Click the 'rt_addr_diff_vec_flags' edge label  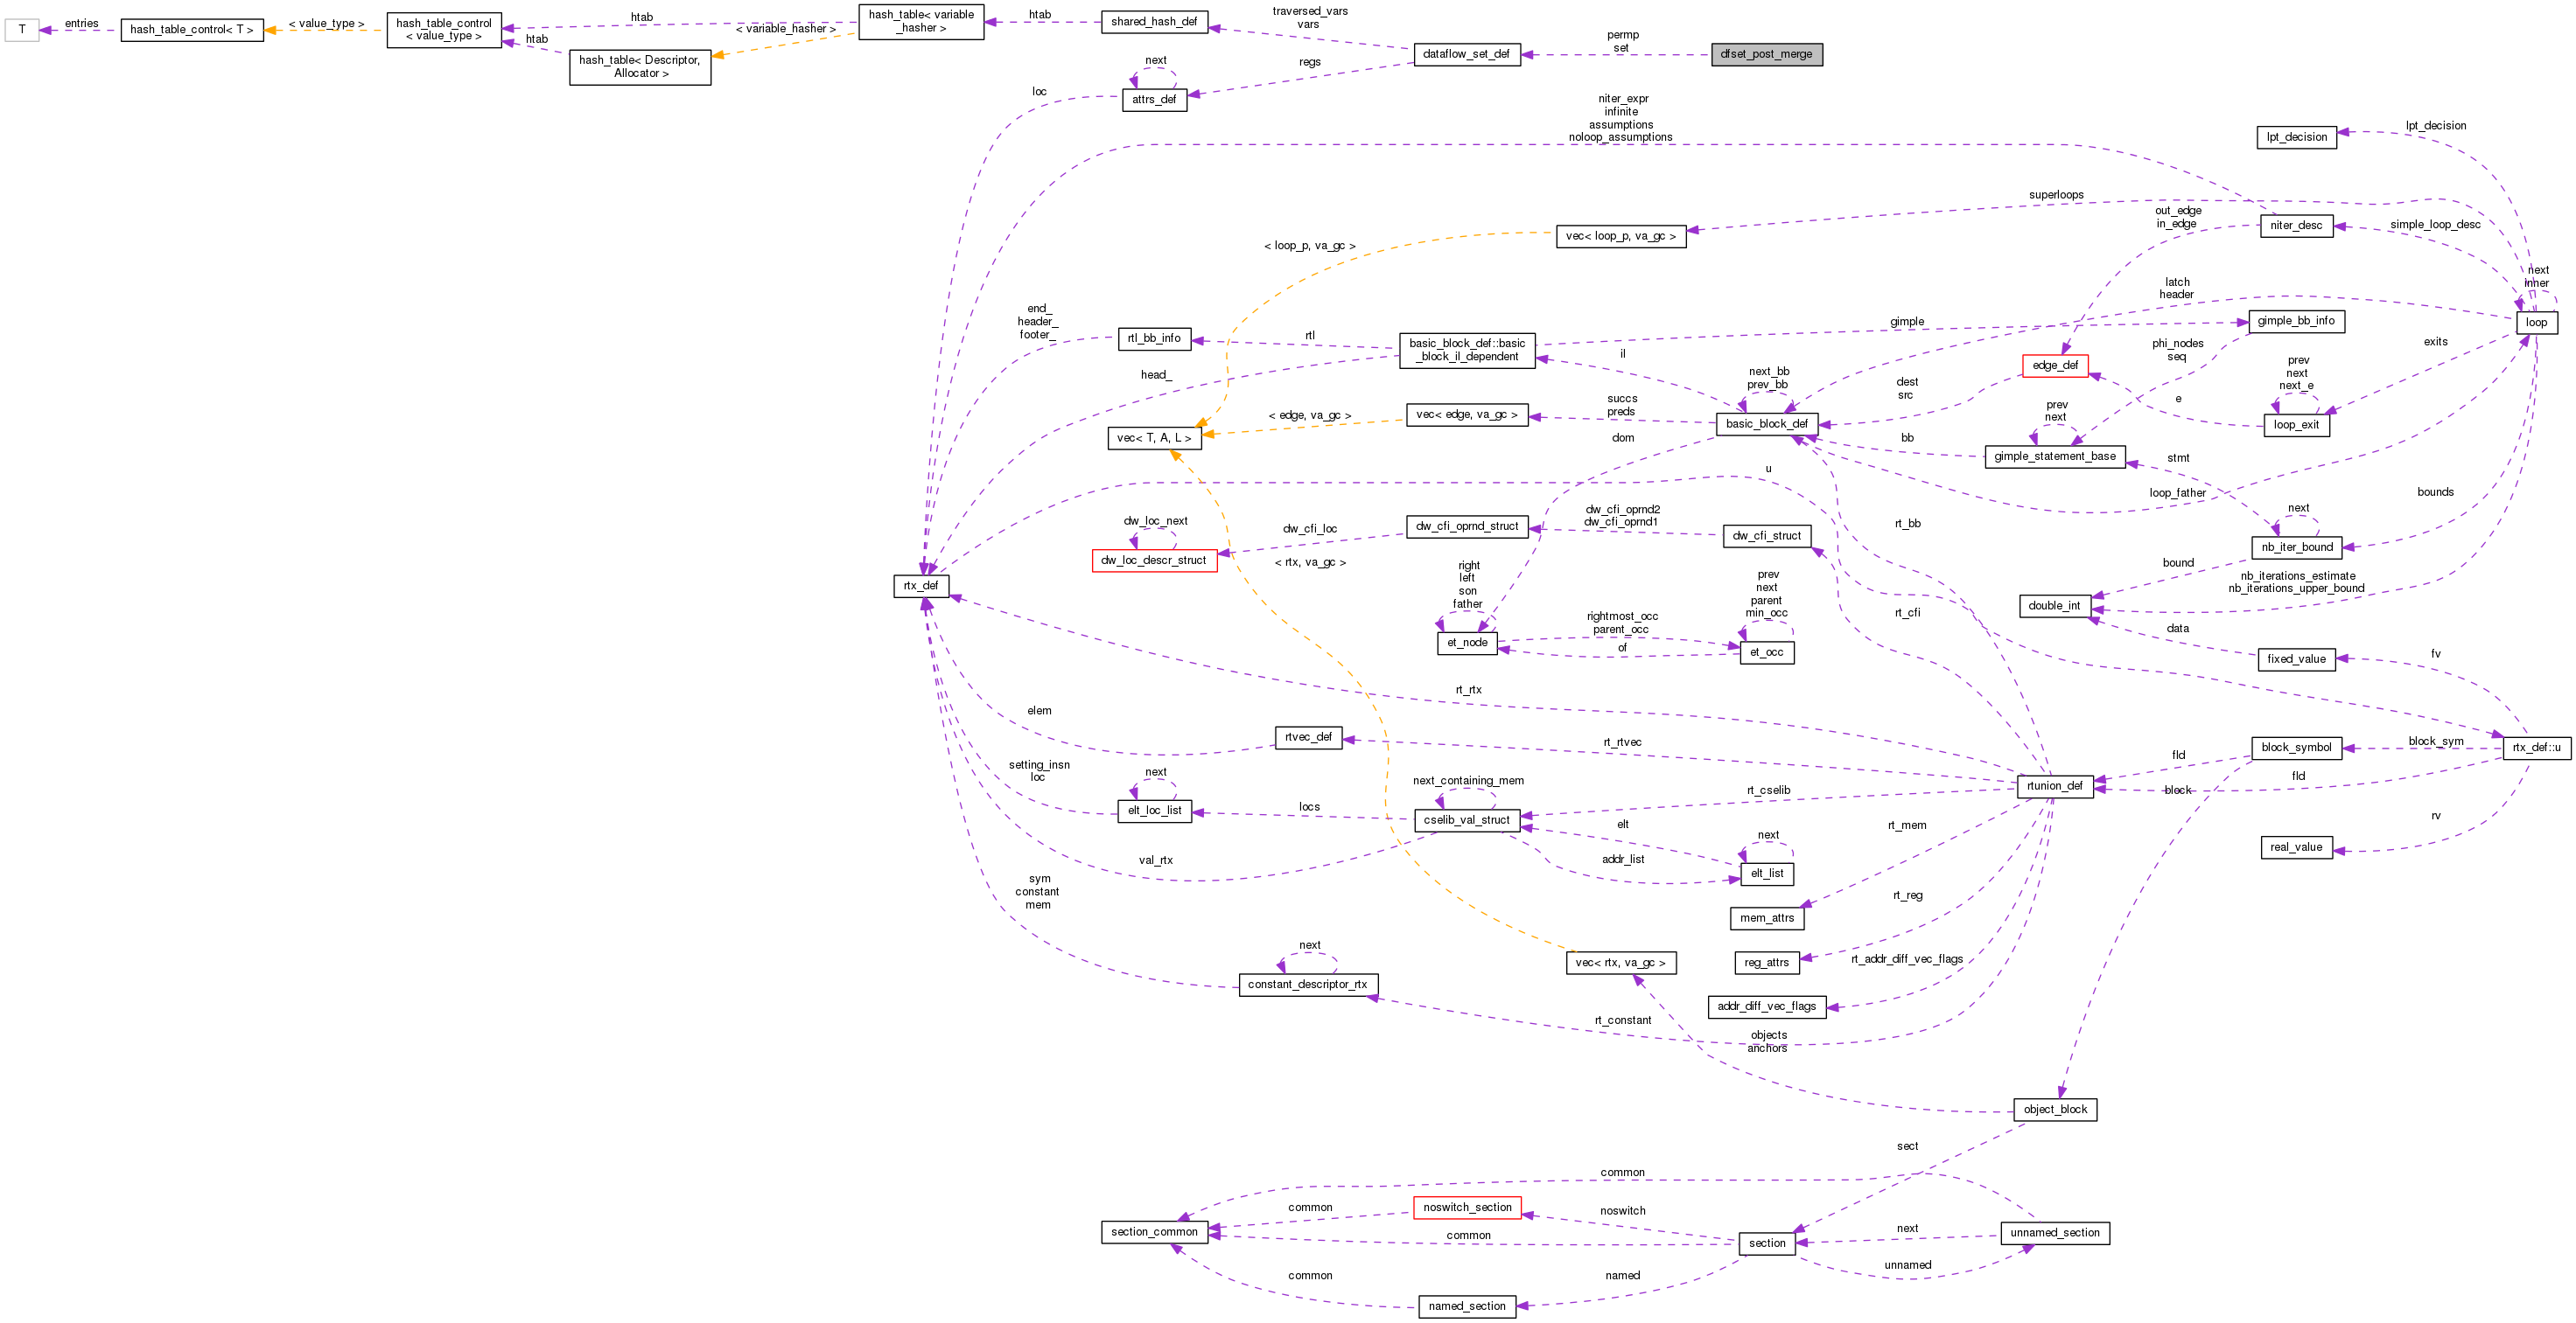[1907, 959]
